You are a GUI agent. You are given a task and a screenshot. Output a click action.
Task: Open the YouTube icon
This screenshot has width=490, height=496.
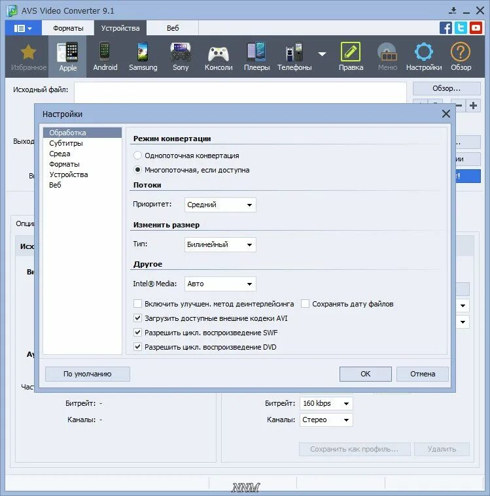(x=476, y=28)
